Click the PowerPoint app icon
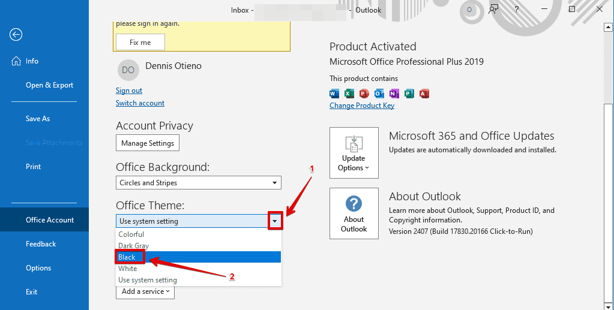This screenshot has height=310, width=614. (364, 94)
